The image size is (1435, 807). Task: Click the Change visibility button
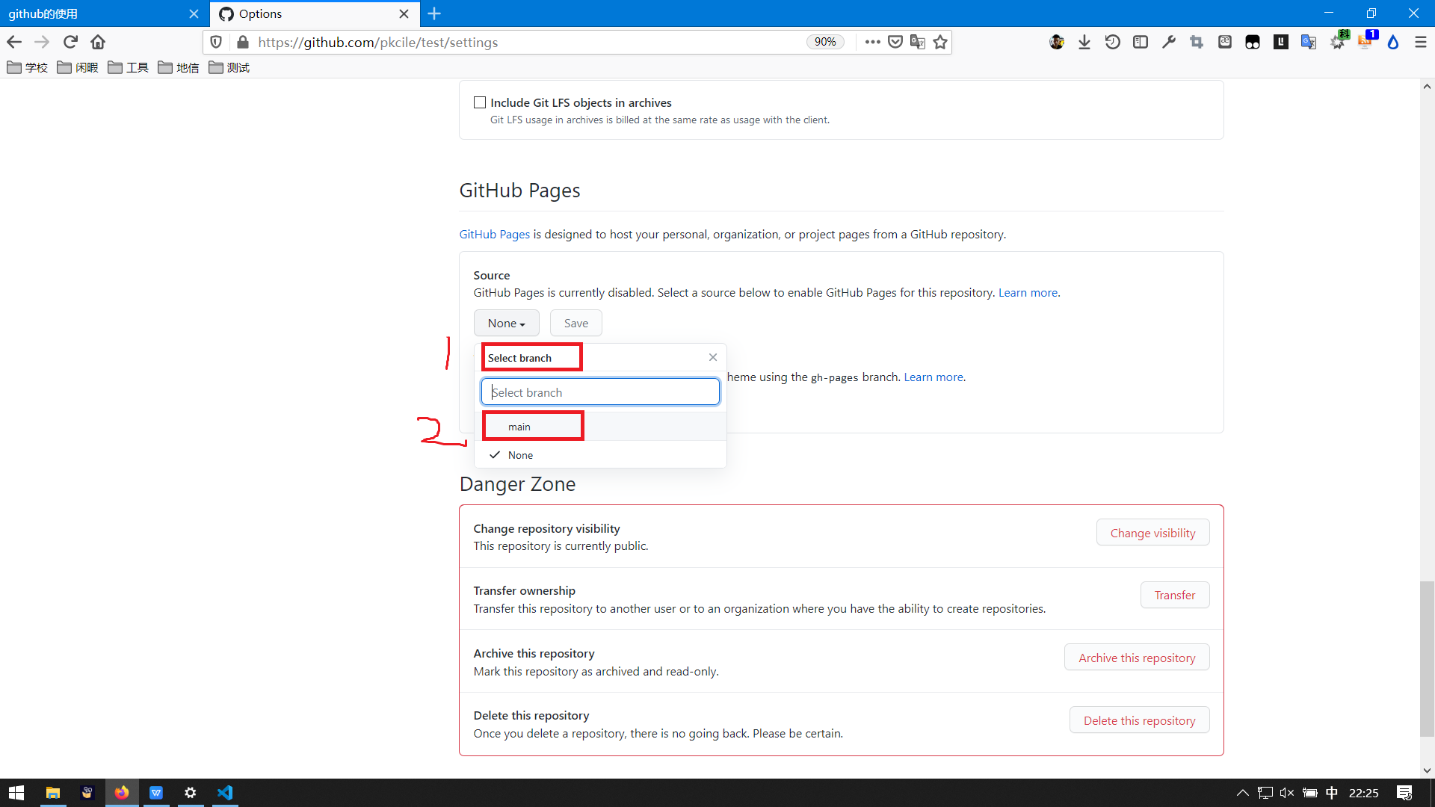tap(1152, 532)
